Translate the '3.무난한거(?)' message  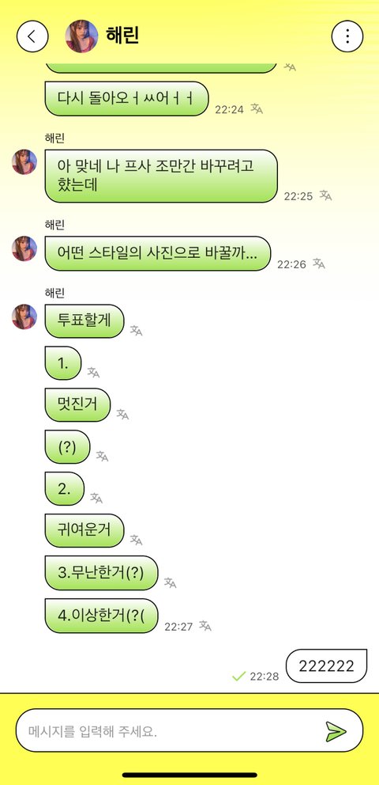pyautogui.click(x=171, y=582)
